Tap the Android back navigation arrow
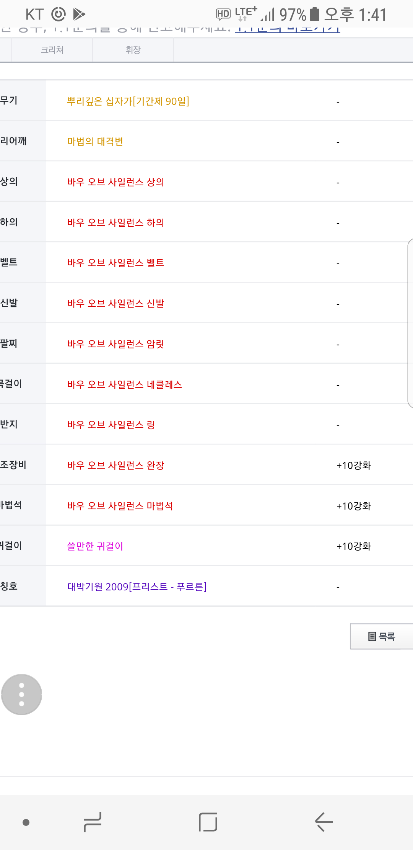The height and width of the screenshot is (850, 413). click(x=324, y=822)
